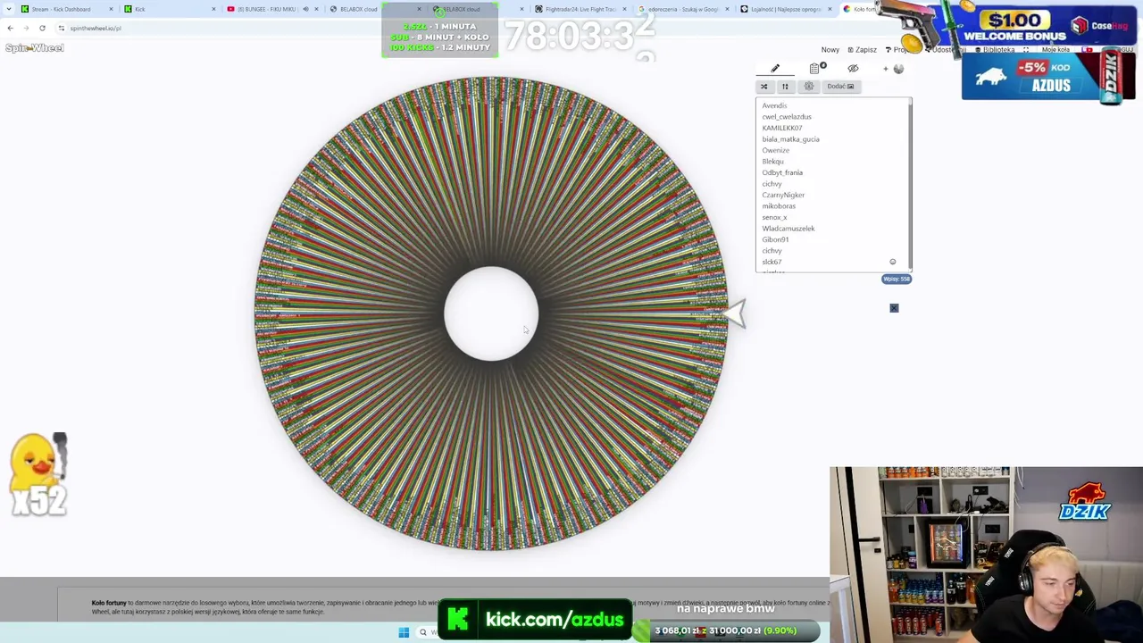Sort the entries list
The height and width of the screenshot is (643, 1143).
click(785, 87)
